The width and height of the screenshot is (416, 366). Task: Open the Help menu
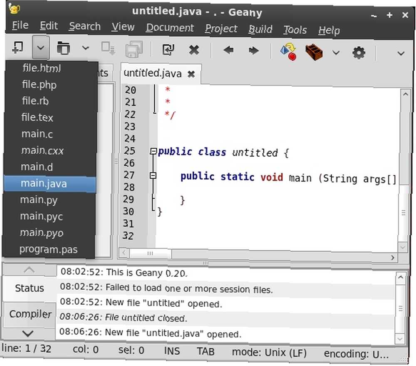[x=329, y=30]
